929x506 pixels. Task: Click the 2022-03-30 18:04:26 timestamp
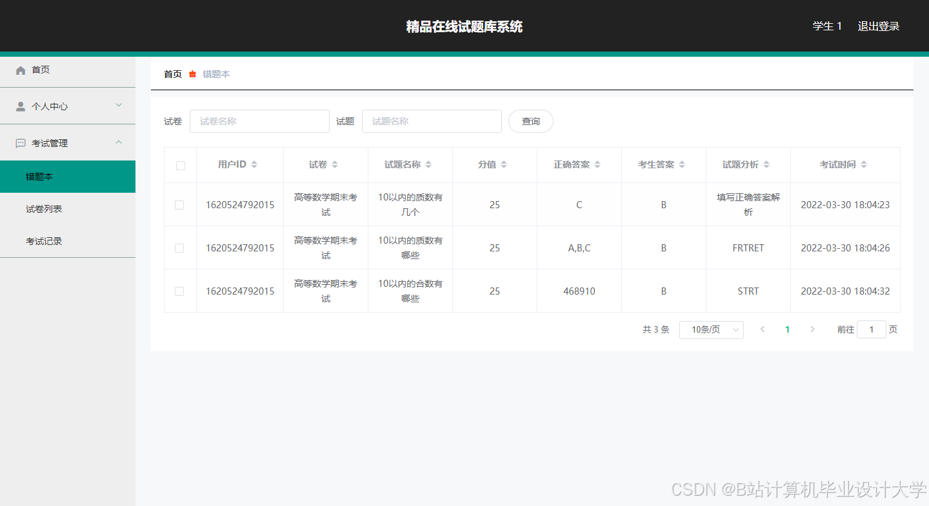coord(845,248)
